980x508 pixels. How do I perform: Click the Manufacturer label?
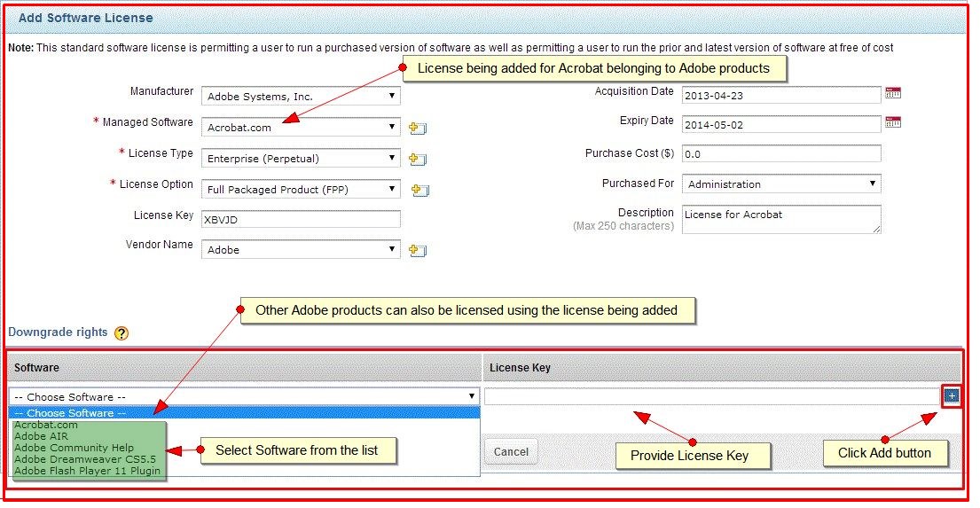[162, 91]
